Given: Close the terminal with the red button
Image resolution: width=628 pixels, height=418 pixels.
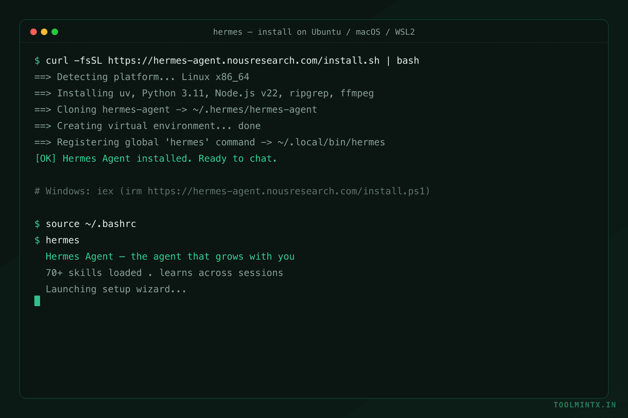Looking at the screenshot, I should point(34,32).
